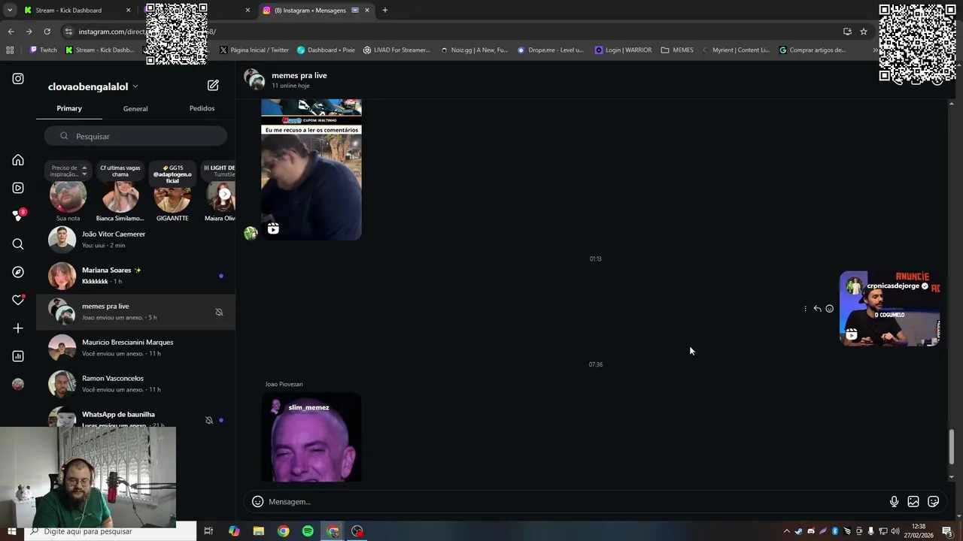Screen dimensions: 963x541
Task: Focus the Pesquisar search field
Action: tap(135, 136)
